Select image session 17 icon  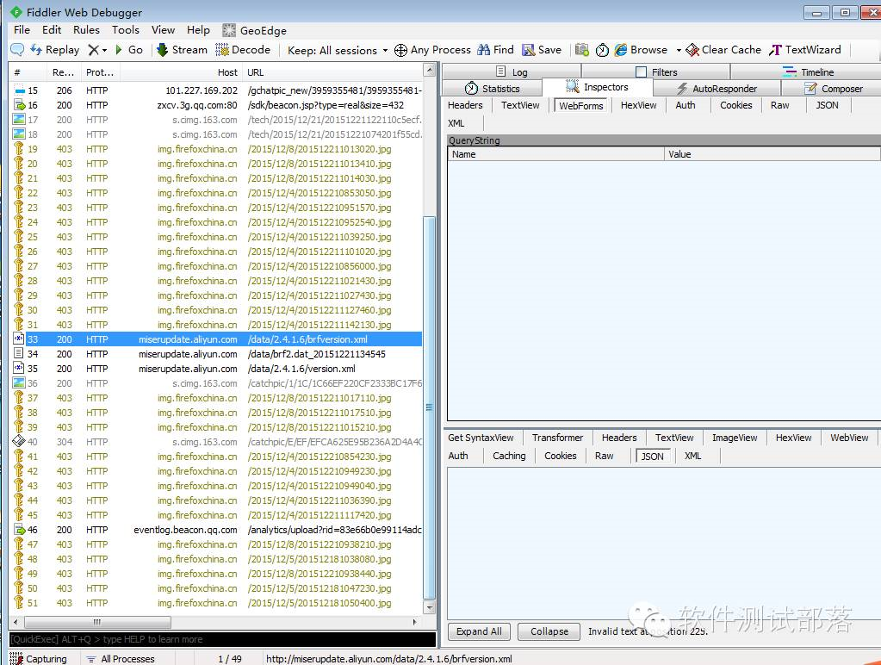[x=19, y=120]
